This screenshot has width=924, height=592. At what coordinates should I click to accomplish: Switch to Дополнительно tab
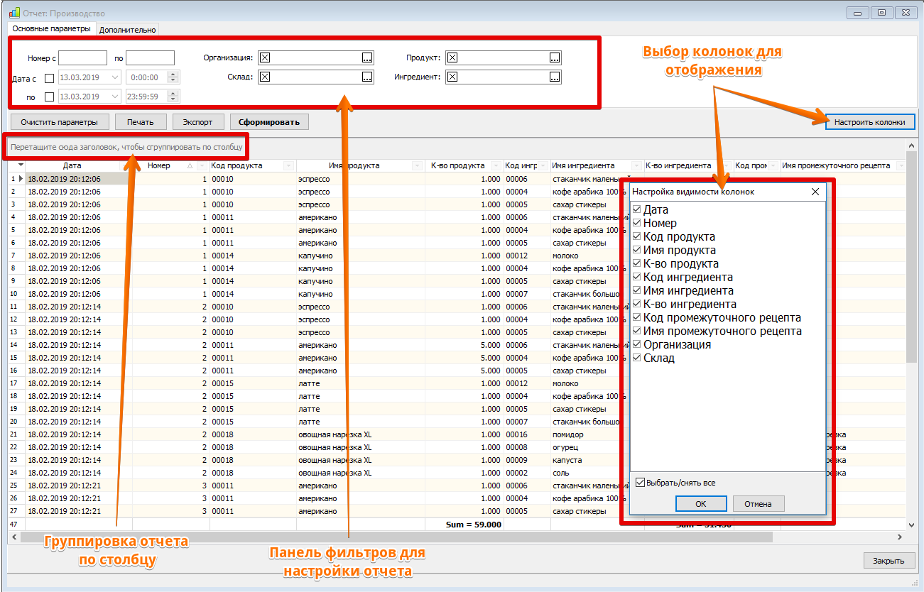[127, 30]
